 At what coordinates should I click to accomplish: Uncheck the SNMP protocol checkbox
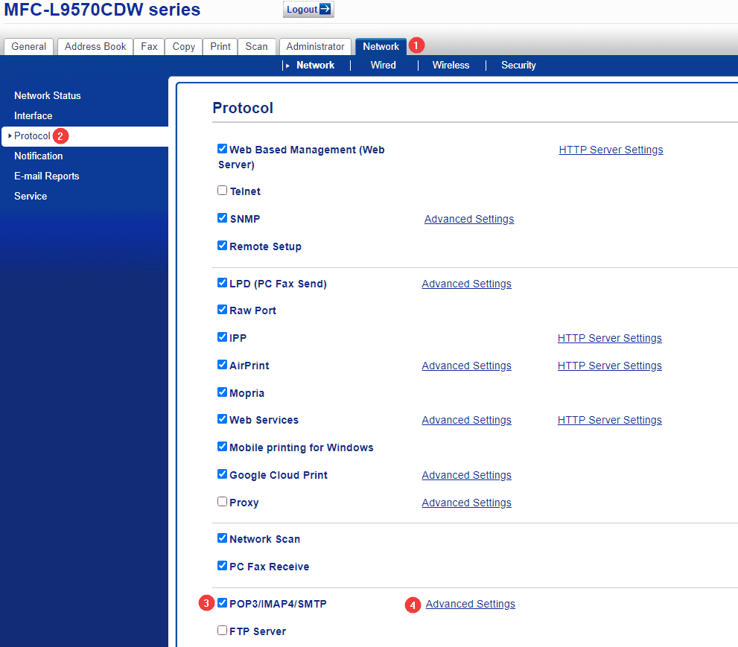click(x=222, y=218)
